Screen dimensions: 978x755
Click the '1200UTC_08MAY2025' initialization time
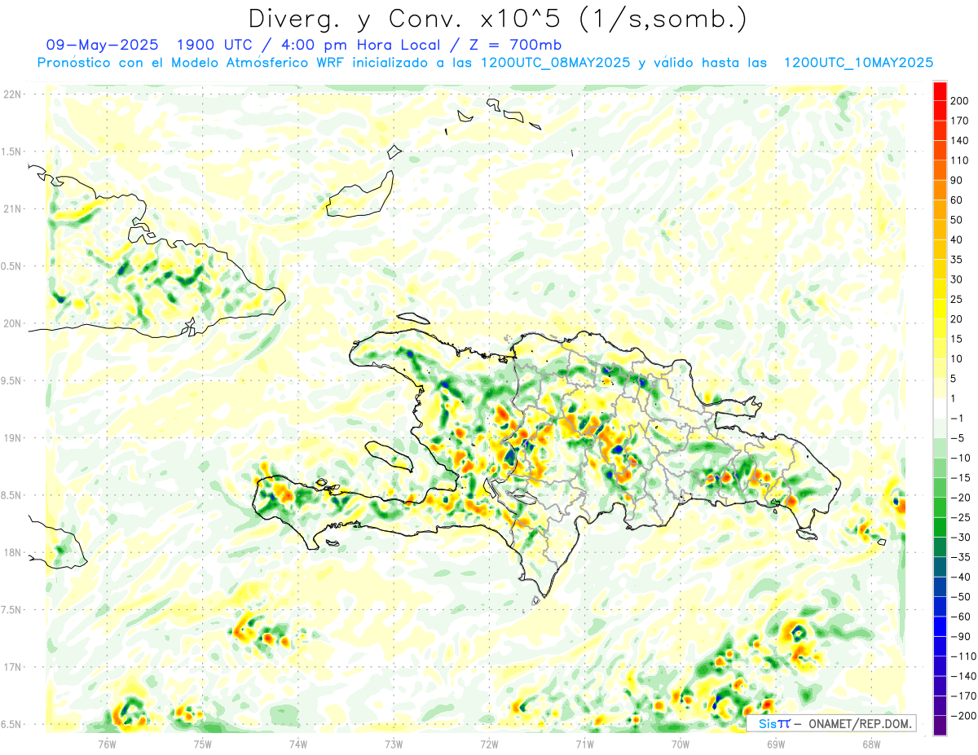click(x=555, y=63)
